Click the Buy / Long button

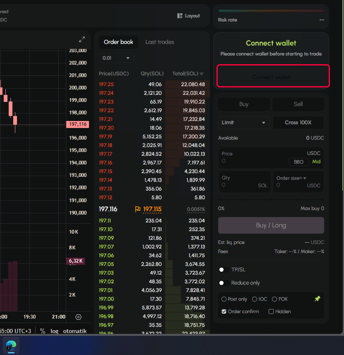(x=271, y=225)
